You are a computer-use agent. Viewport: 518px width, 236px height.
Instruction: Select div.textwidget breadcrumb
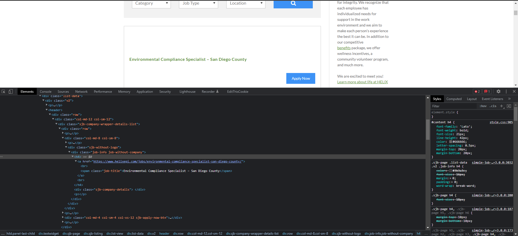[48, 234]
